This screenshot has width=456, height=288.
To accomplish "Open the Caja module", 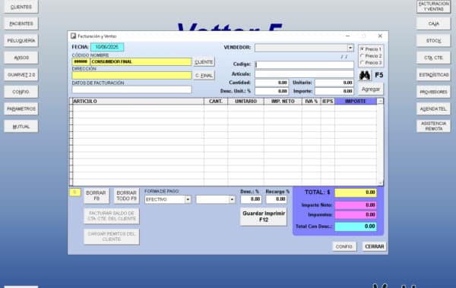I will [x=433, y=23].
